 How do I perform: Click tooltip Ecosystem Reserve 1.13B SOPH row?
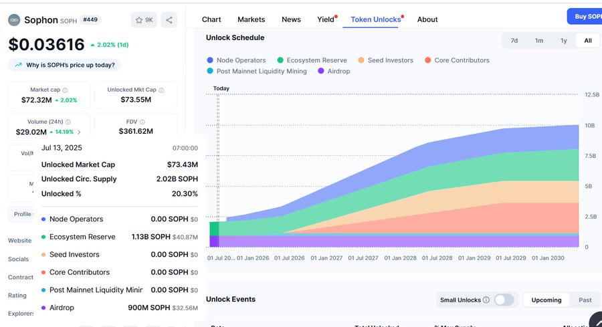(x=120, y=237)
